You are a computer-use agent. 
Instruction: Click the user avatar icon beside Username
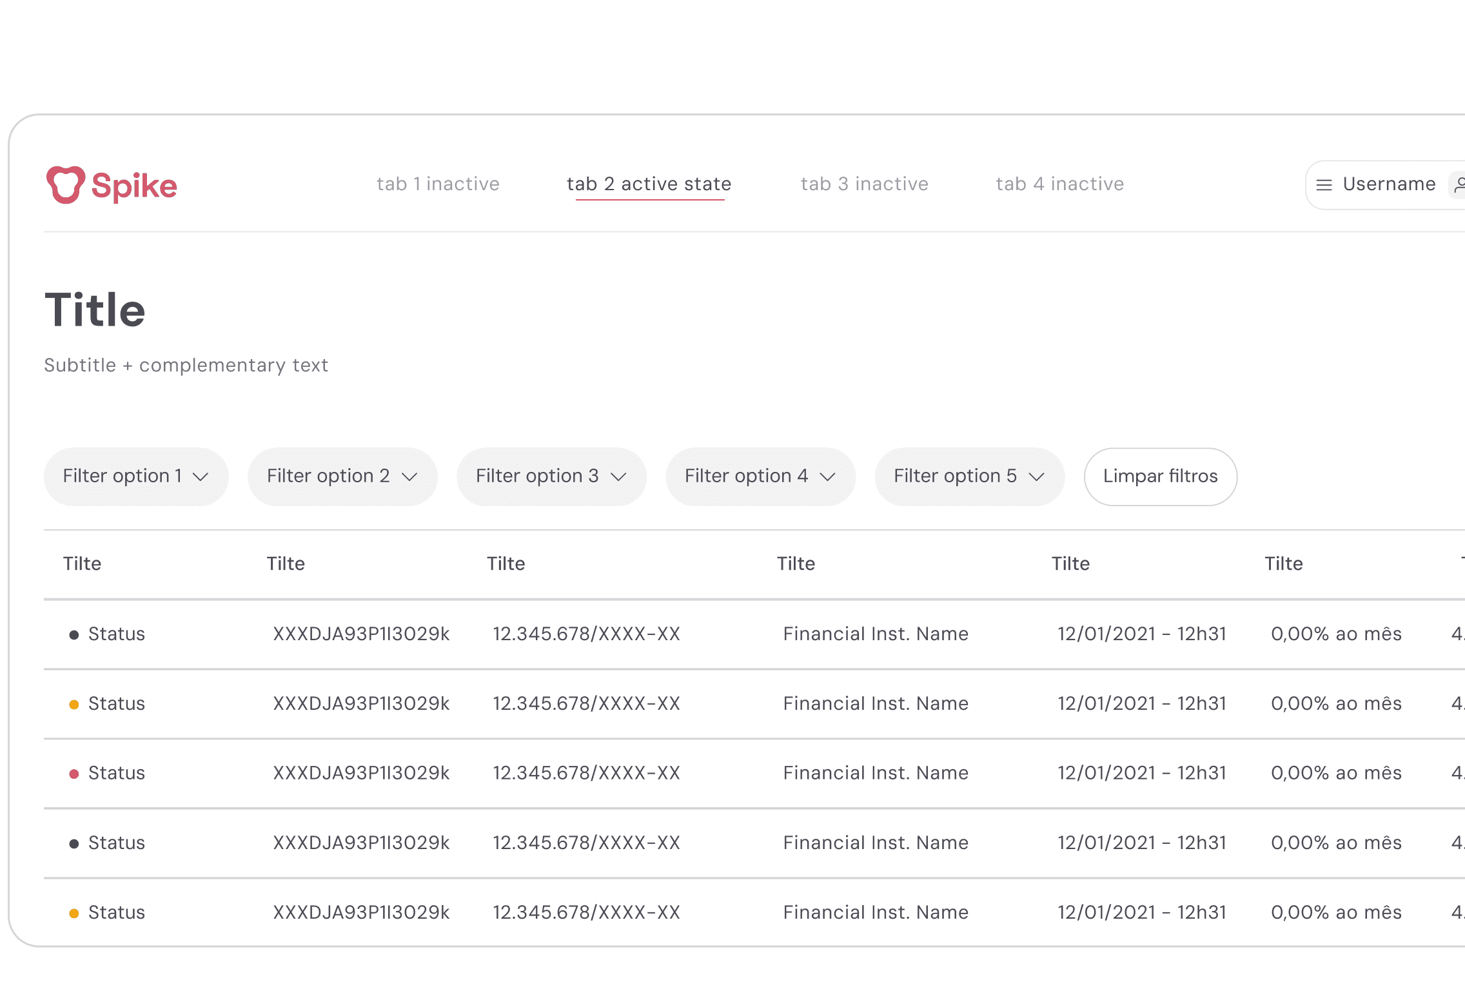pos(1459,185)
